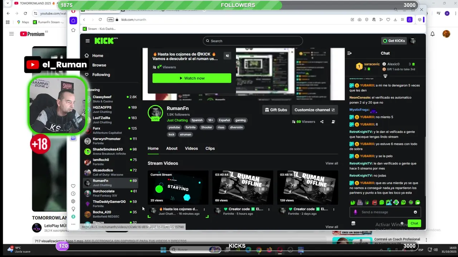The height and width of the screenshot is (257, 458).
Task: Reload the kick.com page
Action: (x=100, y=20)
